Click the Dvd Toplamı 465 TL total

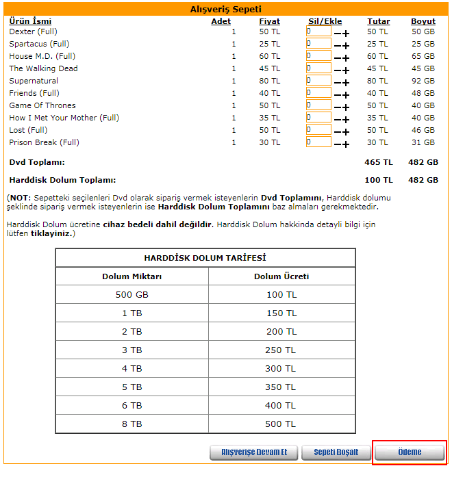(379, 162)
